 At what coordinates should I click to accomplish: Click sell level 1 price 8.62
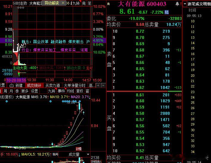140,87
